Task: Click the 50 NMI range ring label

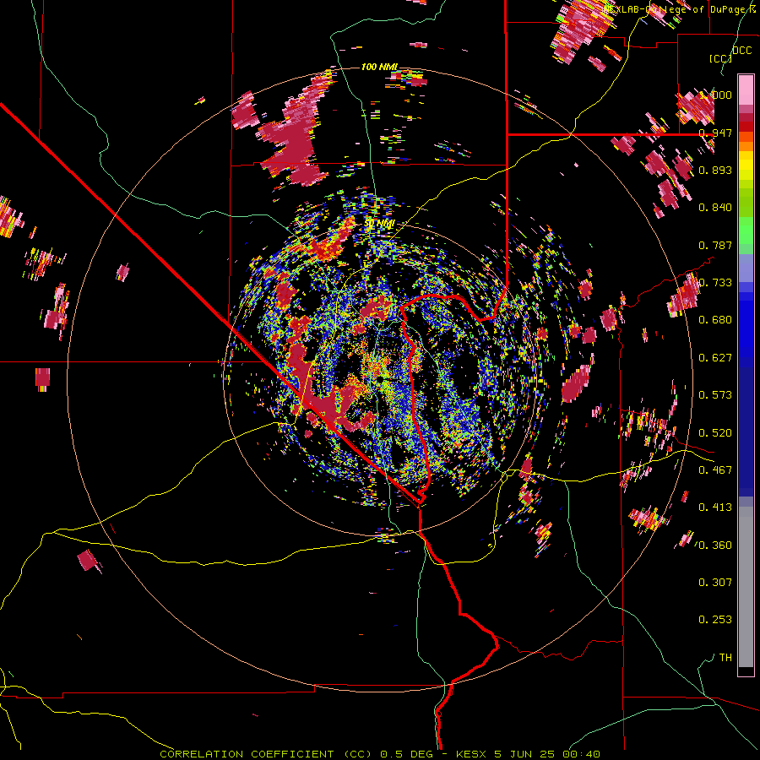Action: (x=379, y=224)
